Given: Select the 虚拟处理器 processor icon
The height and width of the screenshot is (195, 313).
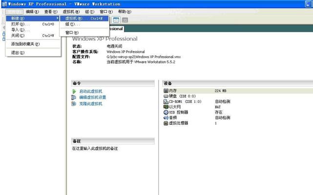Looking at the screenshot, I should pos(166,123).
